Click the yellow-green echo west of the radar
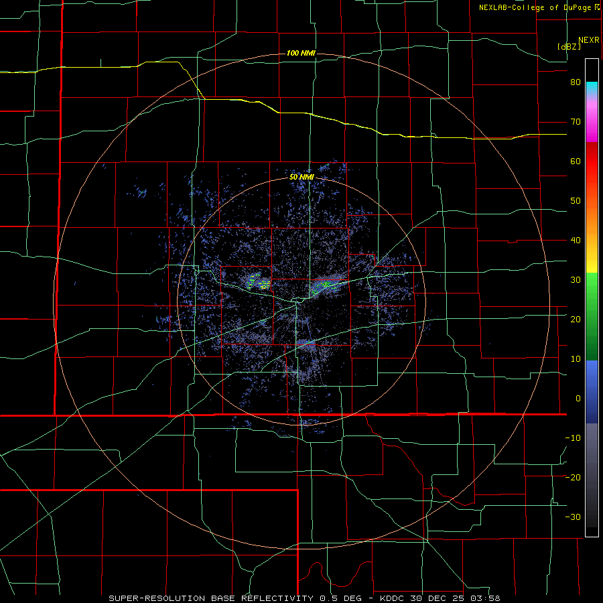 (x=258, y=282)
